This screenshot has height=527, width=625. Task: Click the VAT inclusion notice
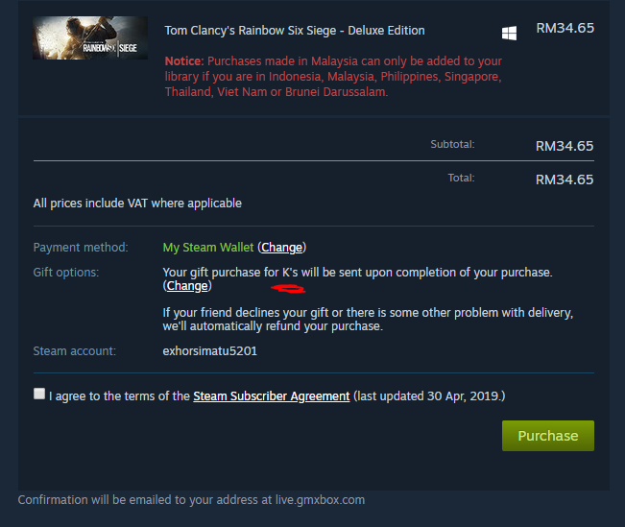[137, 204]
